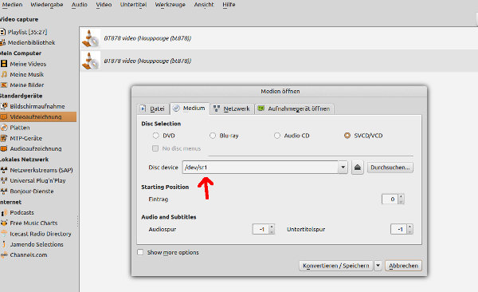The width and height of the screenshot is (478, 292).
Task: Open Medienbibliothek in sidebar
Action: 27,42
